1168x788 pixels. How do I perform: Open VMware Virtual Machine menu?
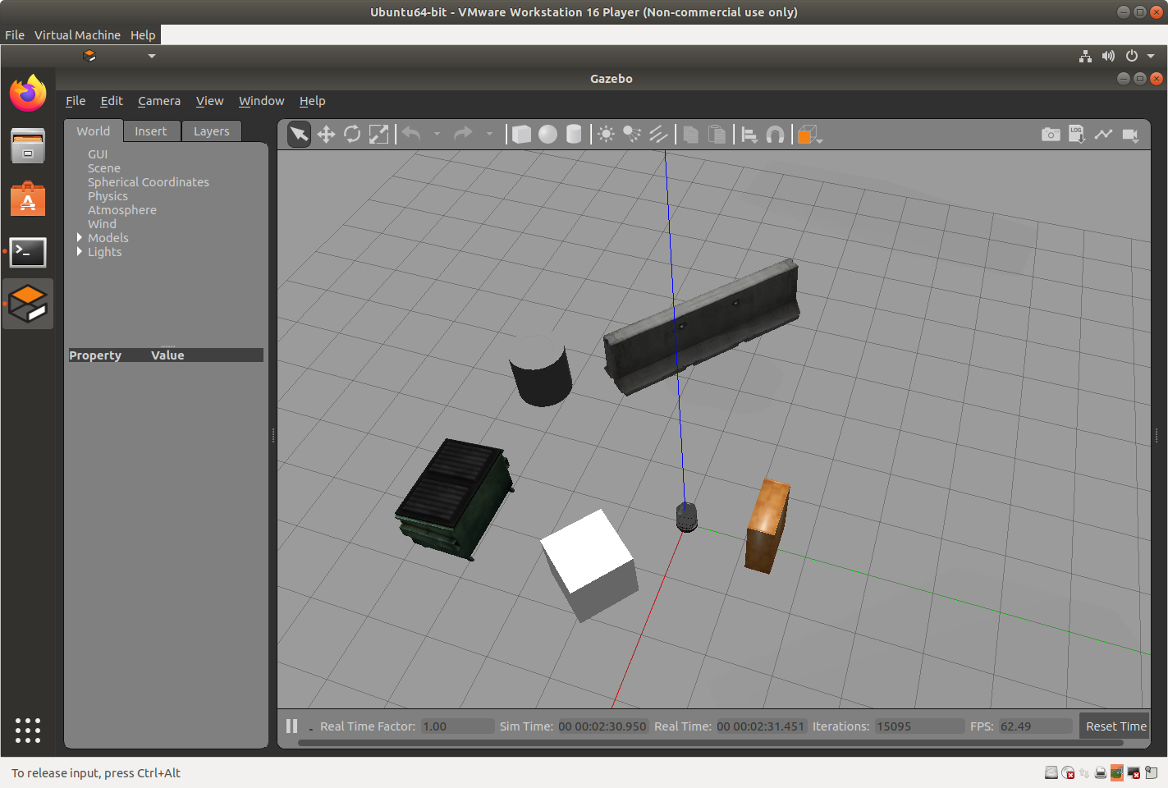(77, 35)
